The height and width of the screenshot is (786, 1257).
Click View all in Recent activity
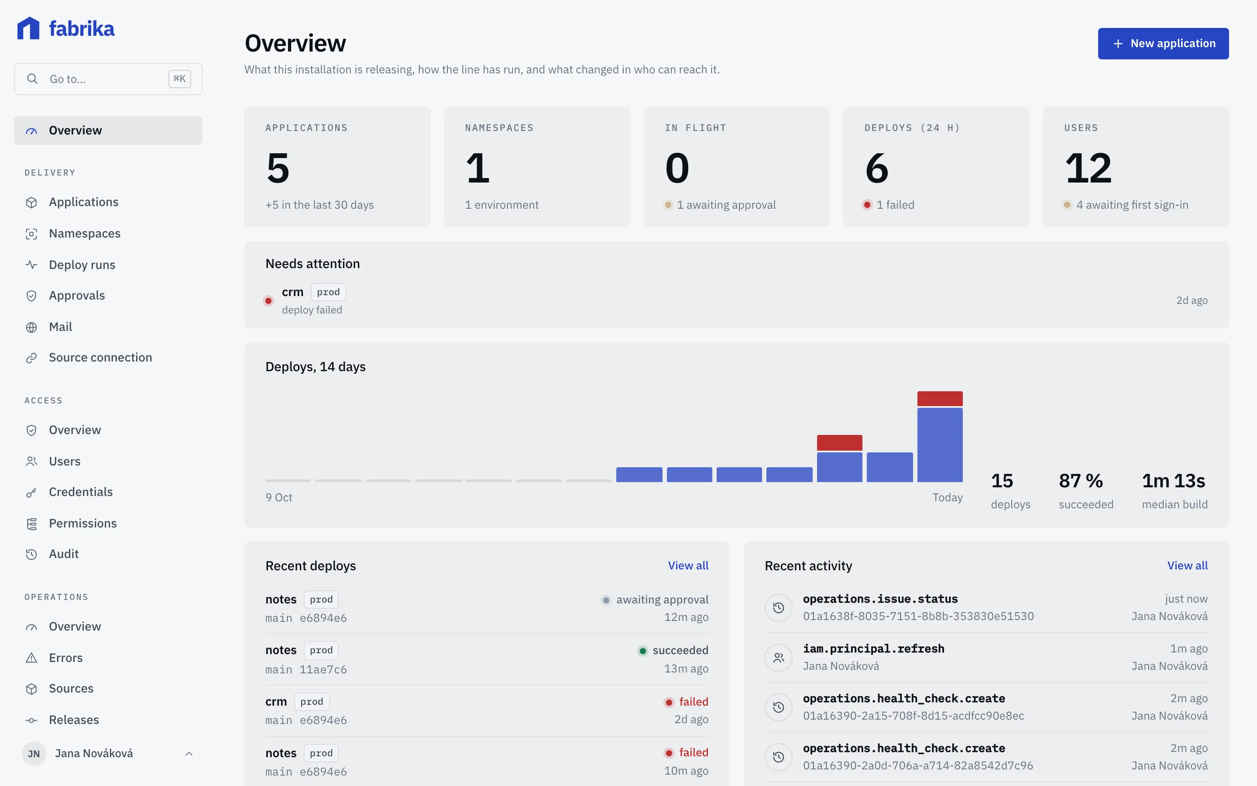(x=1188, y=565)
